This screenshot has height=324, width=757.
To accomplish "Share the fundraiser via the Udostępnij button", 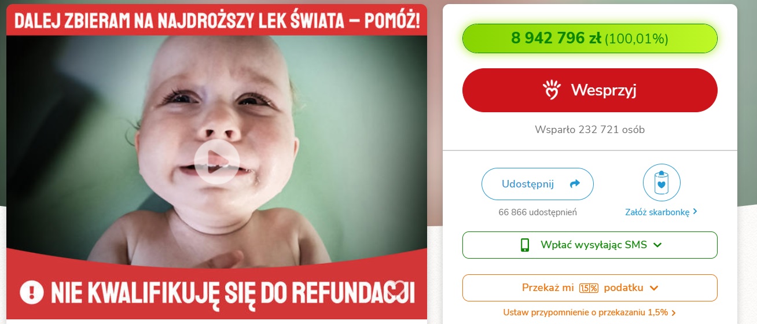I will click(x=538, y=184).
